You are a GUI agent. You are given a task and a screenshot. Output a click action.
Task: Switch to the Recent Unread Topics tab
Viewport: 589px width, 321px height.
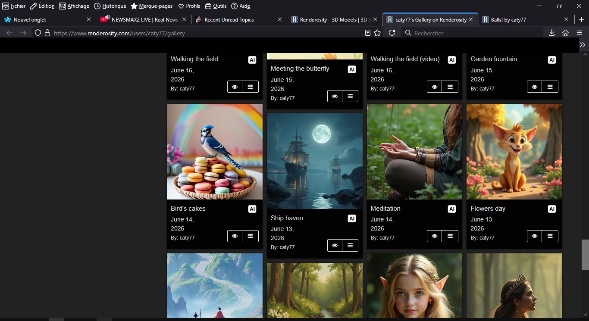coord(239,19)
